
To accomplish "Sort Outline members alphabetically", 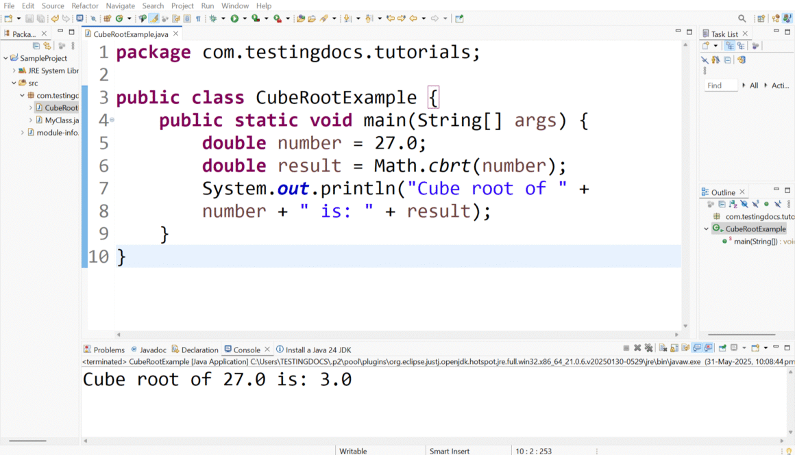I will pyautogui.click(x=732, y=204).
